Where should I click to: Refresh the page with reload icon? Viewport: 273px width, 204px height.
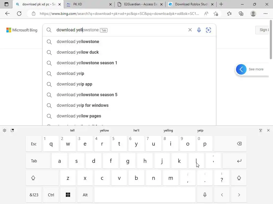(19, 14)
